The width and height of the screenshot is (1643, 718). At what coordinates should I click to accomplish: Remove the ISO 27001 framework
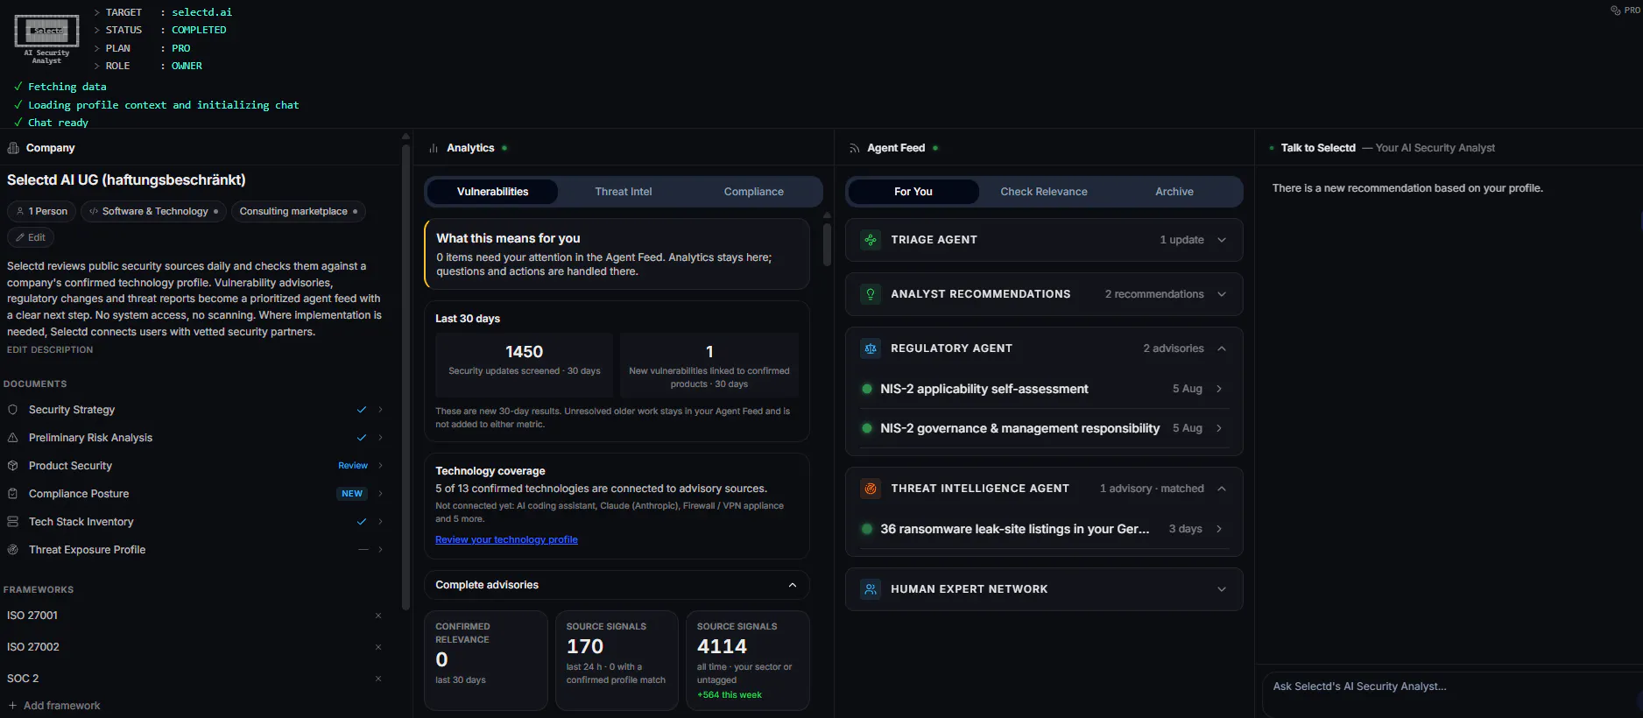point(378,616)
